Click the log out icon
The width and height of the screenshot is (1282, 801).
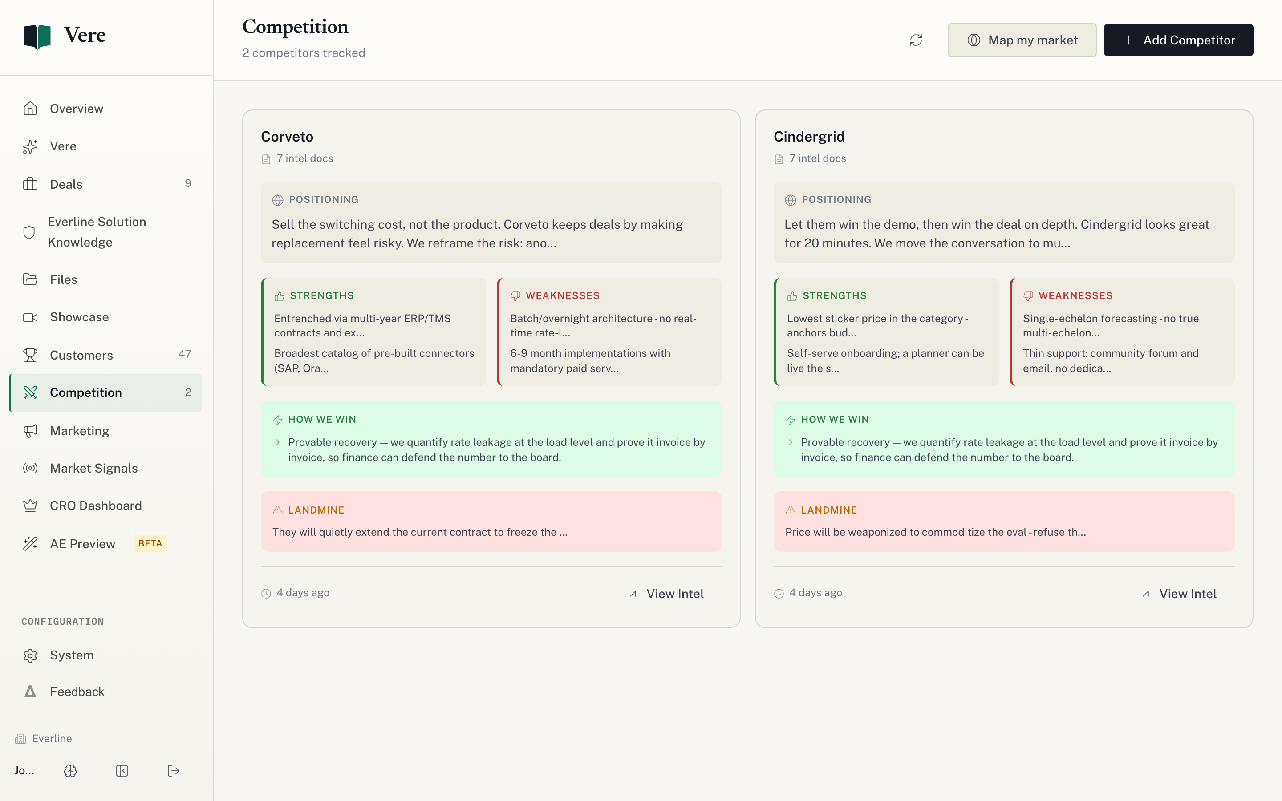click(x=173, y=771)
